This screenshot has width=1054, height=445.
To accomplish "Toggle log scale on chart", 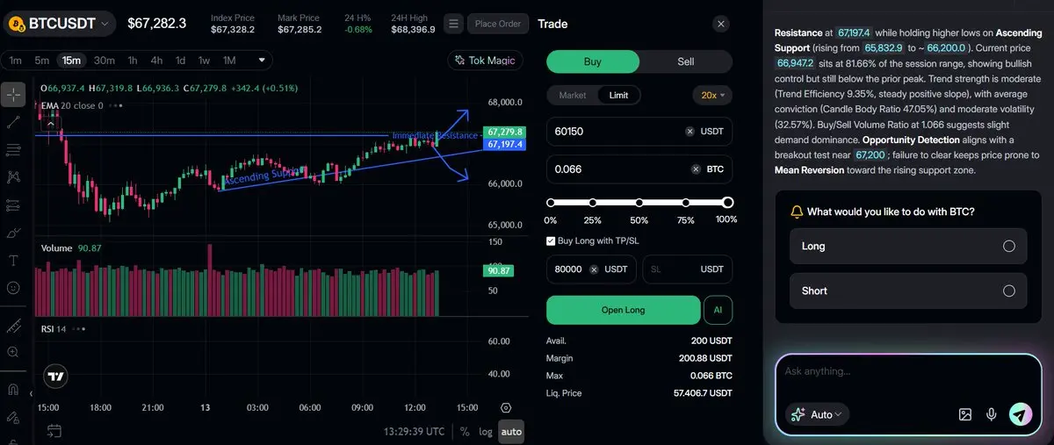I will click(x=486, y=431).
